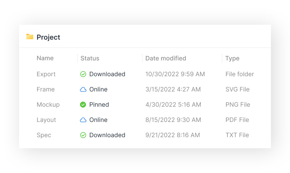The width and height of the screenshot is (290, 173).
Task: Select the Layout file name
Action: coord(46,120)
